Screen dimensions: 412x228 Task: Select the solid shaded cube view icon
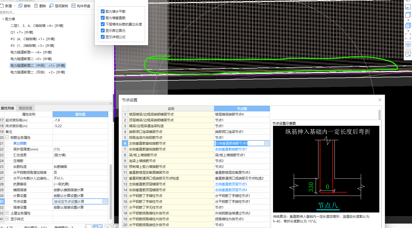pos(408,25)
